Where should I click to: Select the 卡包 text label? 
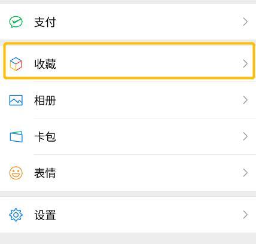coord(45,136)
